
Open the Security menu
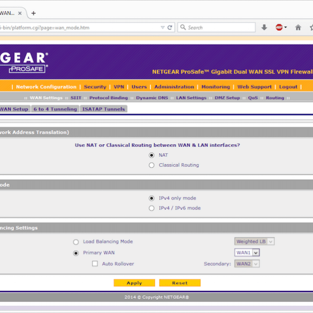(x=95, y=87)
